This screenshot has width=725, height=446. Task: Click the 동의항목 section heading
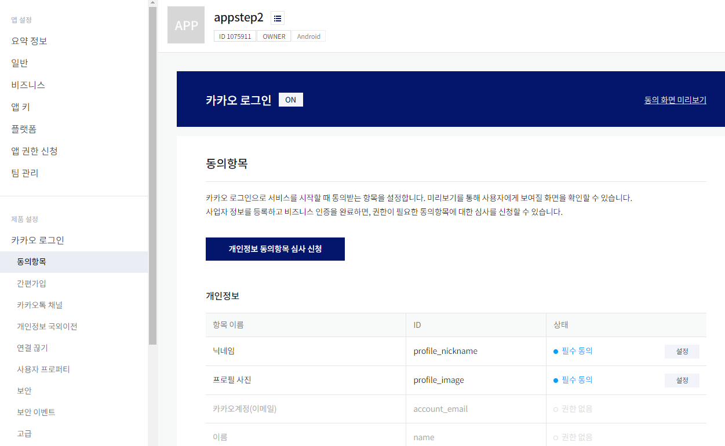pyautogui.click(x=227, y=163)
